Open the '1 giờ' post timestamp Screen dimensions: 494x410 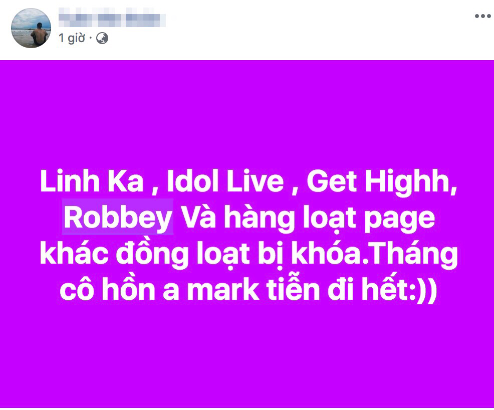72,38
